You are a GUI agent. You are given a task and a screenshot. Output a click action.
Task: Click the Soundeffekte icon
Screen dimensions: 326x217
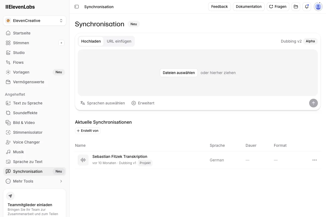click(x=8, y=113)
